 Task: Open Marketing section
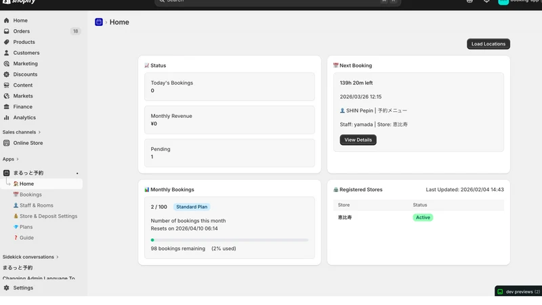point(25,64)
